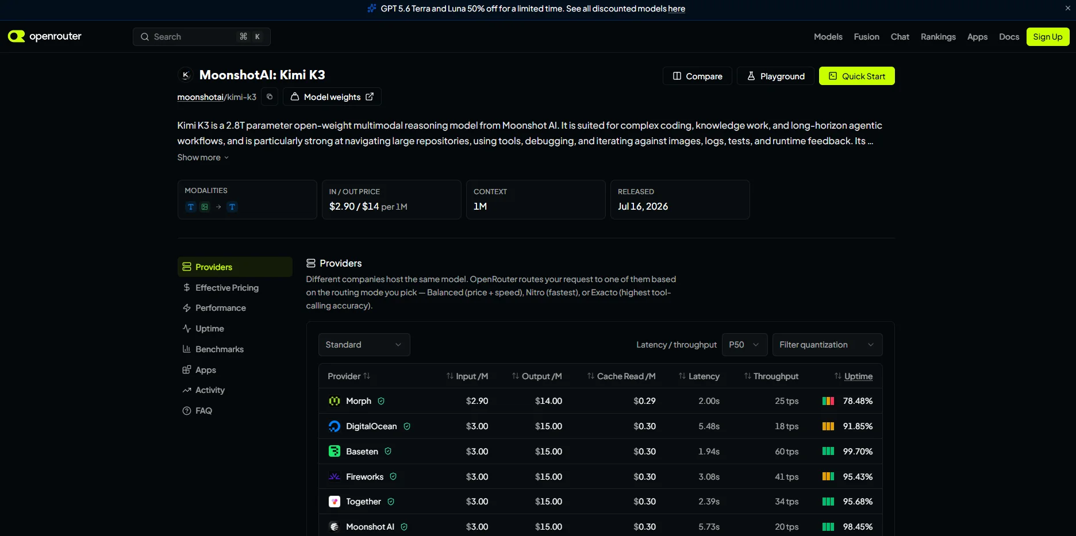Select Uptime in the sidebar

tap(235, 329)
